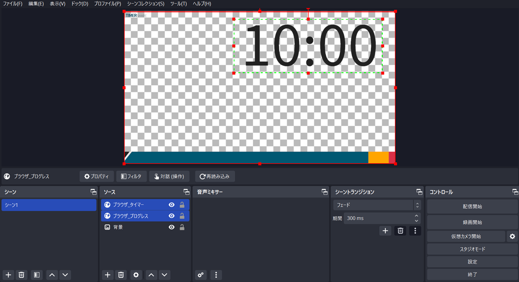The width and height of the screenshot is (519, 282).
Task: Open advanced audio properties gear icon
Action: 201,275
